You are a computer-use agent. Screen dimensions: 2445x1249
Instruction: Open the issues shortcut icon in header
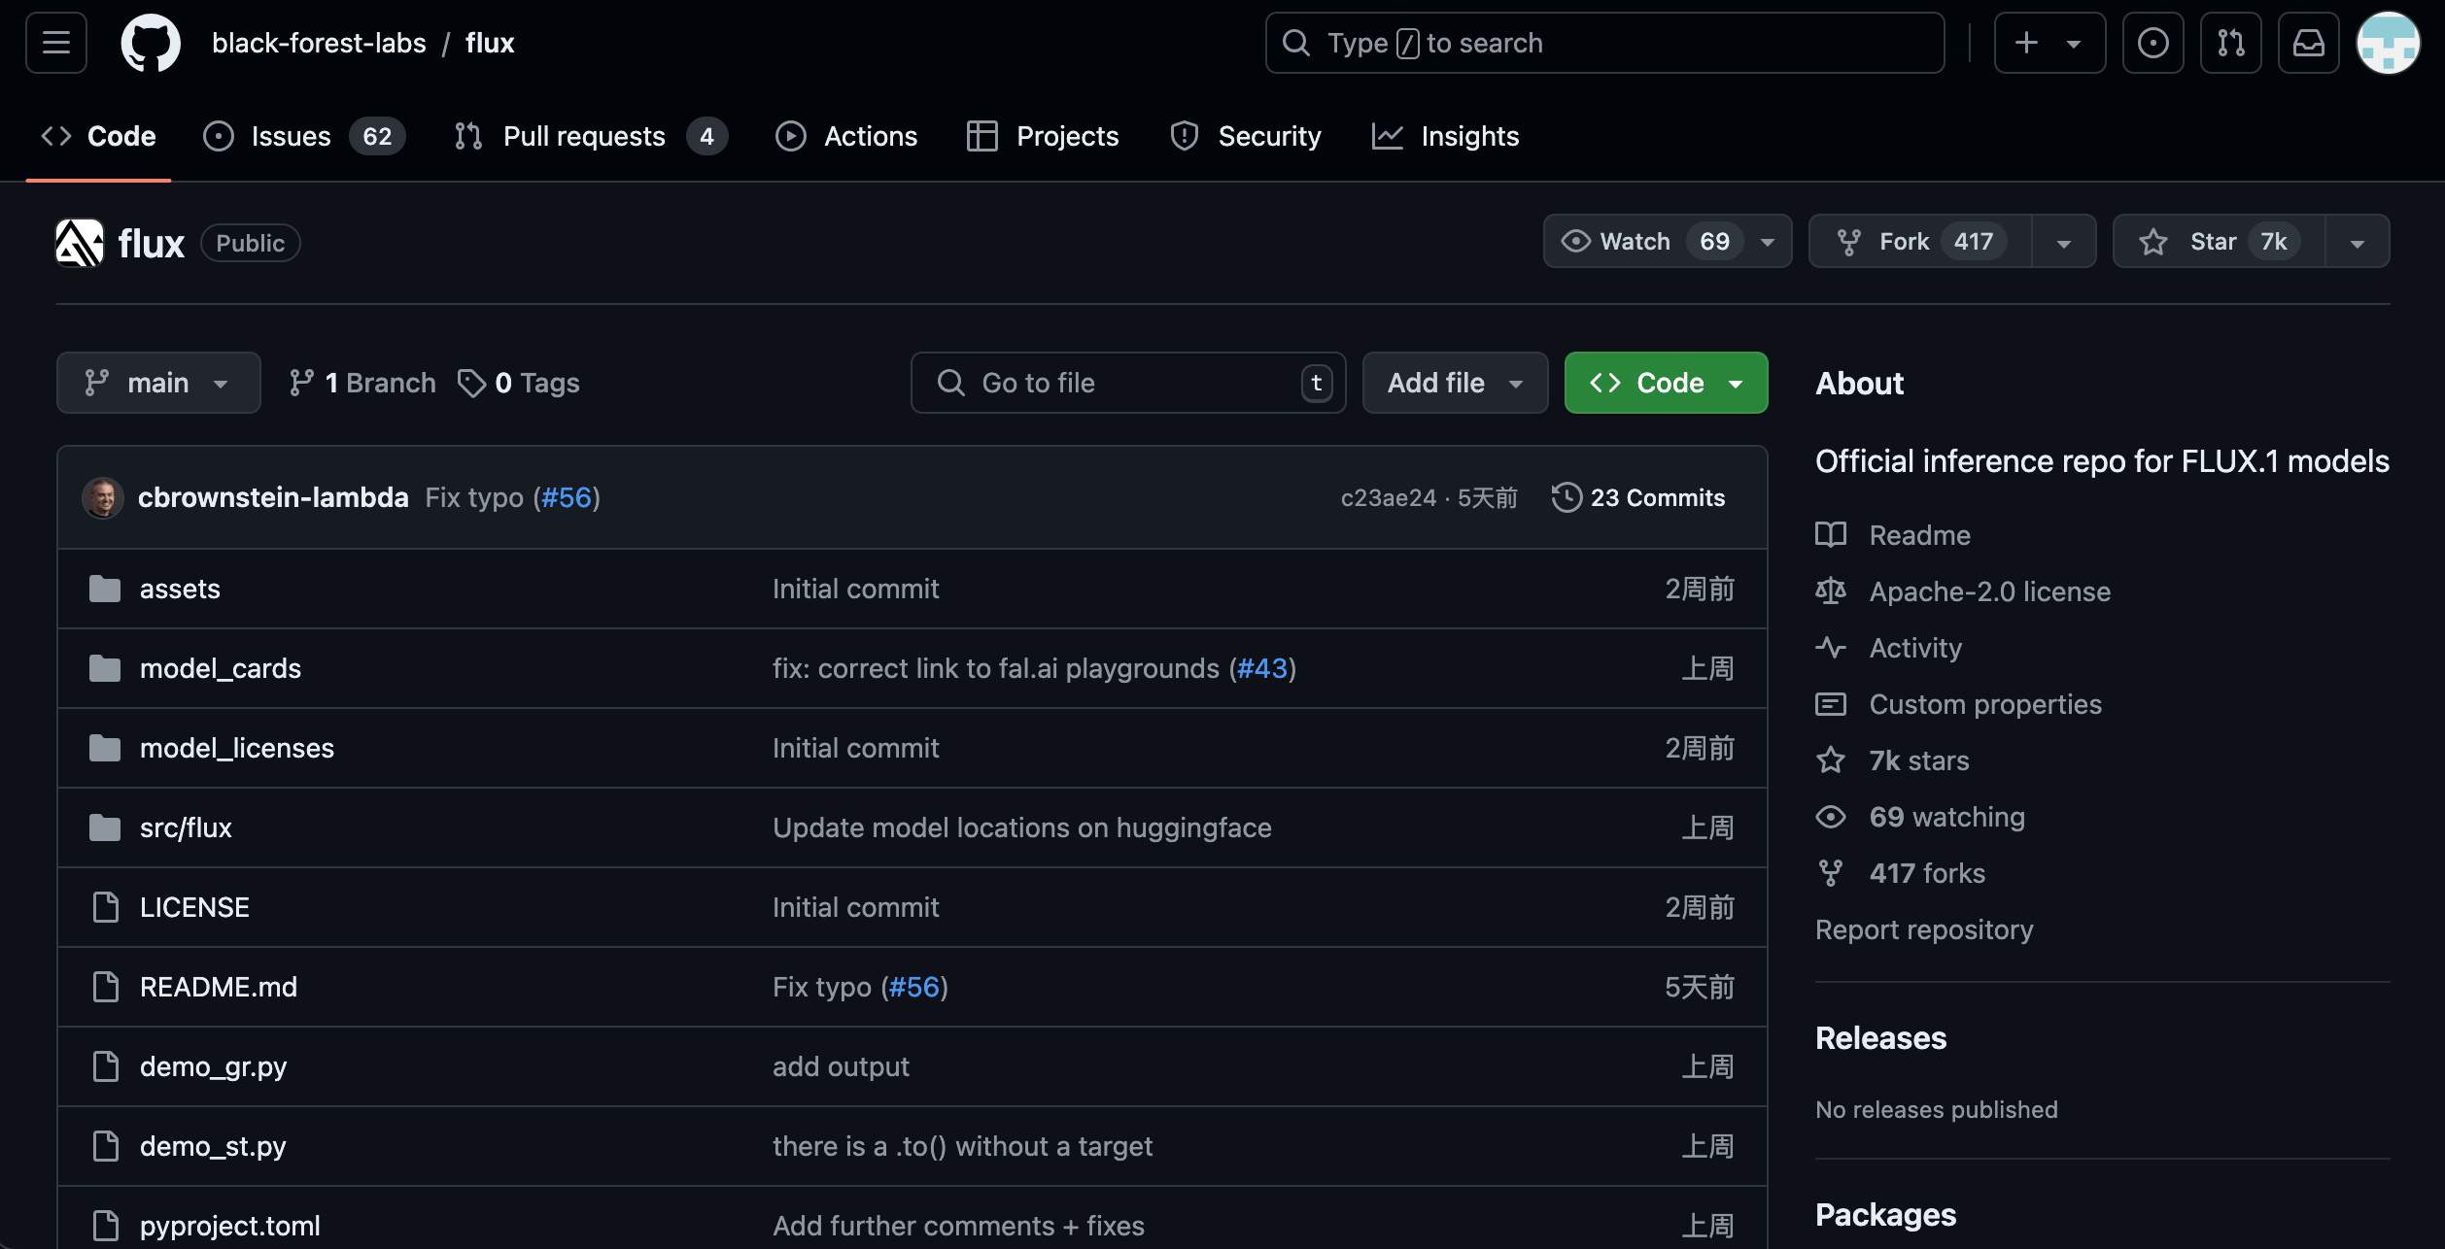(2152, 43)
